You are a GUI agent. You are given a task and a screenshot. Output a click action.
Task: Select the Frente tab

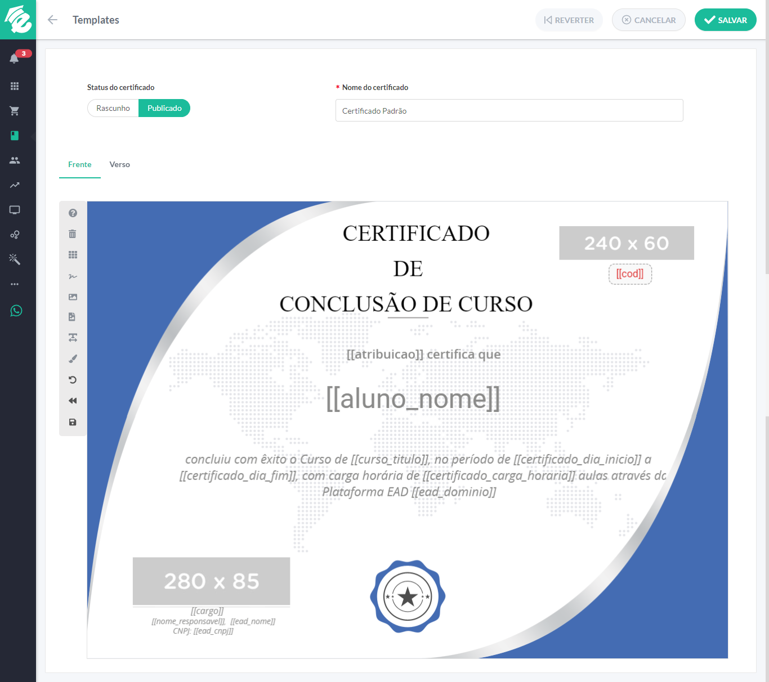(x=79, y=164)
